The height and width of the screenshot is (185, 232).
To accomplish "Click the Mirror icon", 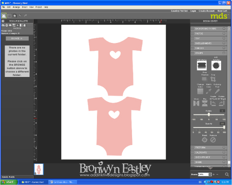I will (196, 104).
